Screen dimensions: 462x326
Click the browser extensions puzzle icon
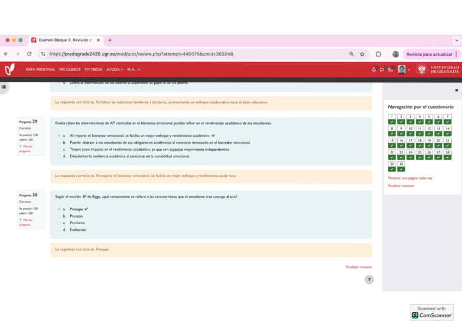coord(378,54)
